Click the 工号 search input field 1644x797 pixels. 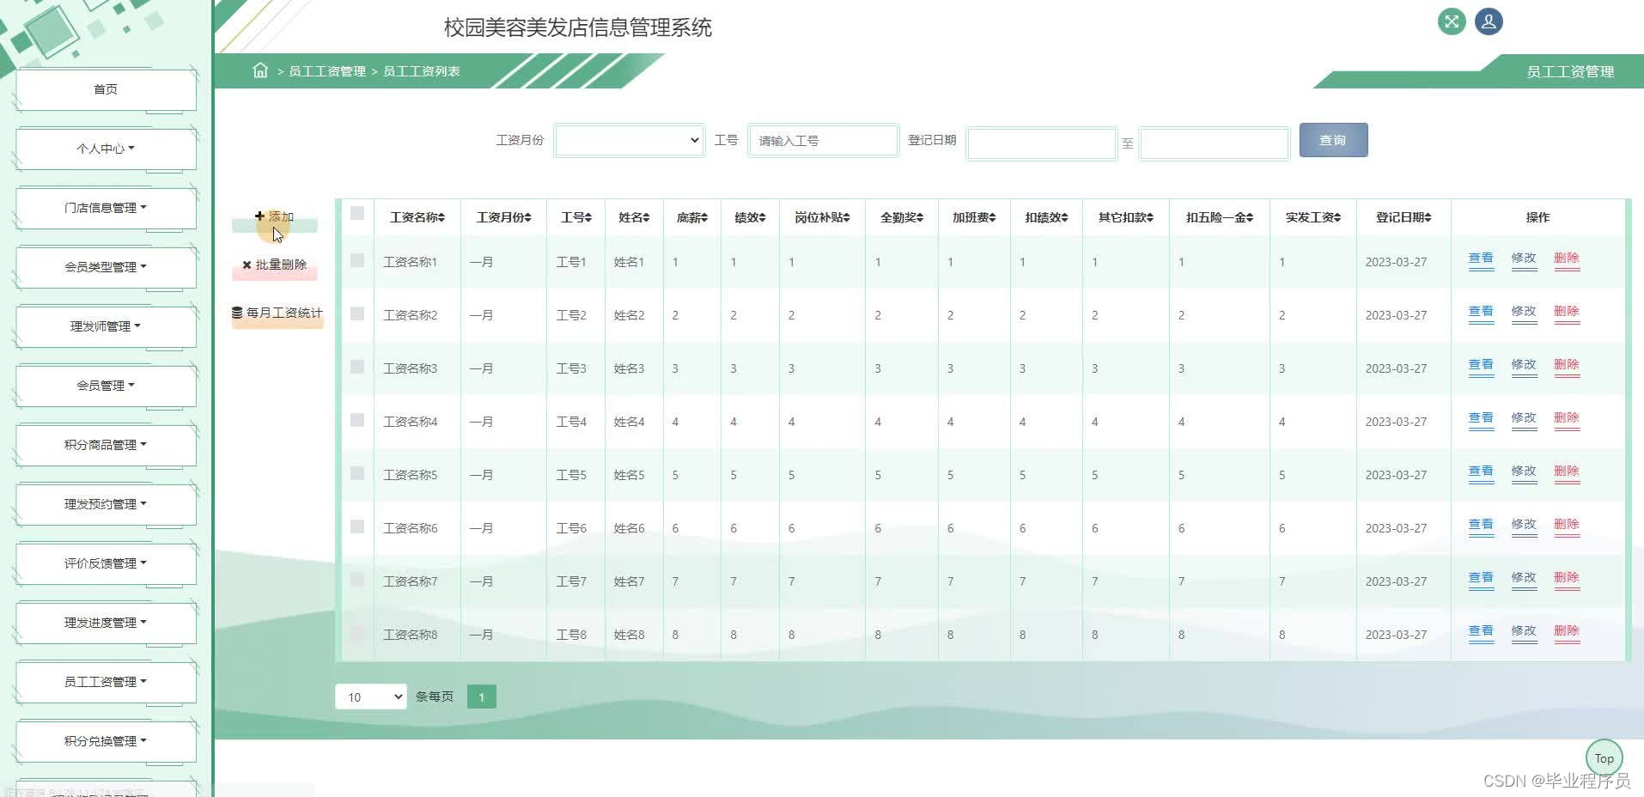(x=823, y=140)
